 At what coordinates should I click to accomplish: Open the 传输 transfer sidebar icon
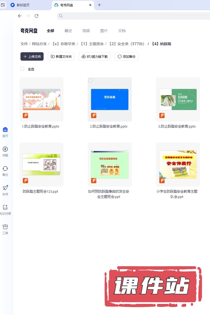click(5, 149)
